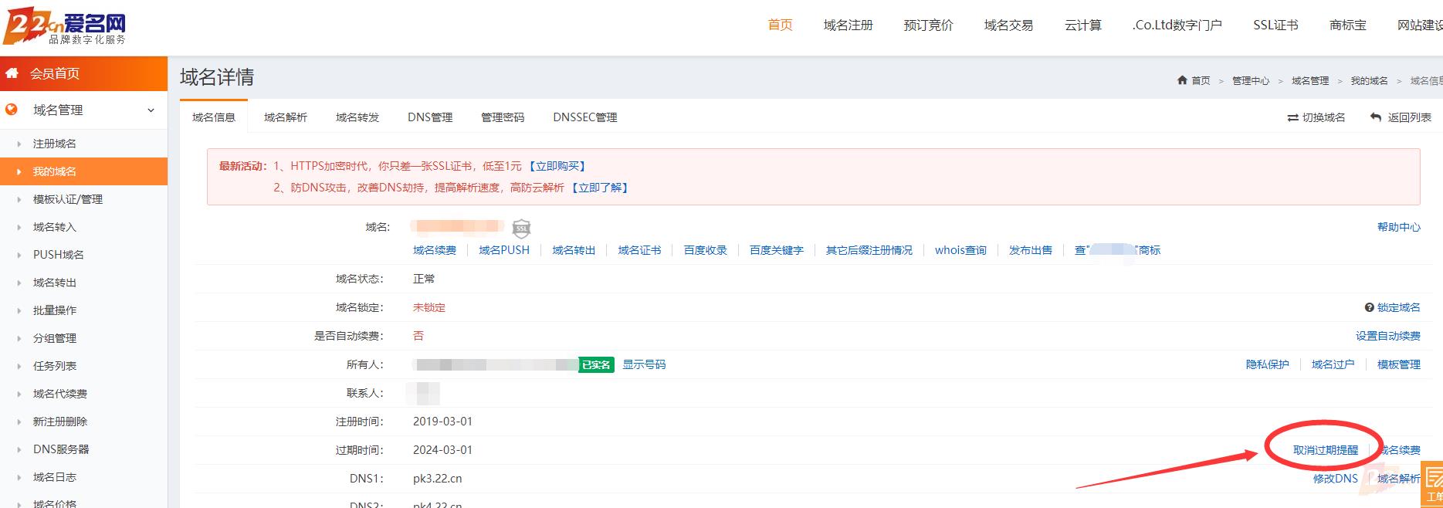The height and width of the screenshot is (508, 1443).
Task: Click the 帮助中心 link
Action: tap(1399, 227)
